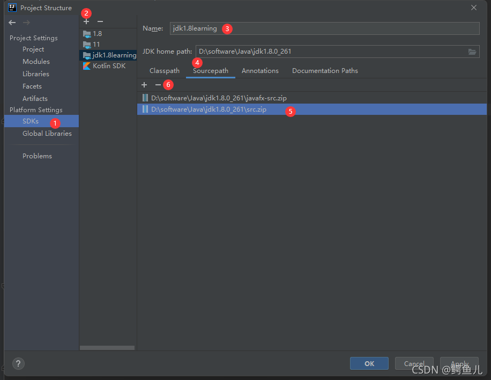Open the Project settings page
This screenshot has height=380, width=491.
pos(33,49)
